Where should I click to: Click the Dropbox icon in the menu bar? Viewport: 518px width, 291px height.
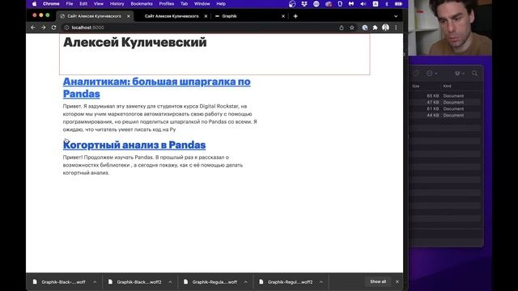pyautogui.click(x=304, y=4)
